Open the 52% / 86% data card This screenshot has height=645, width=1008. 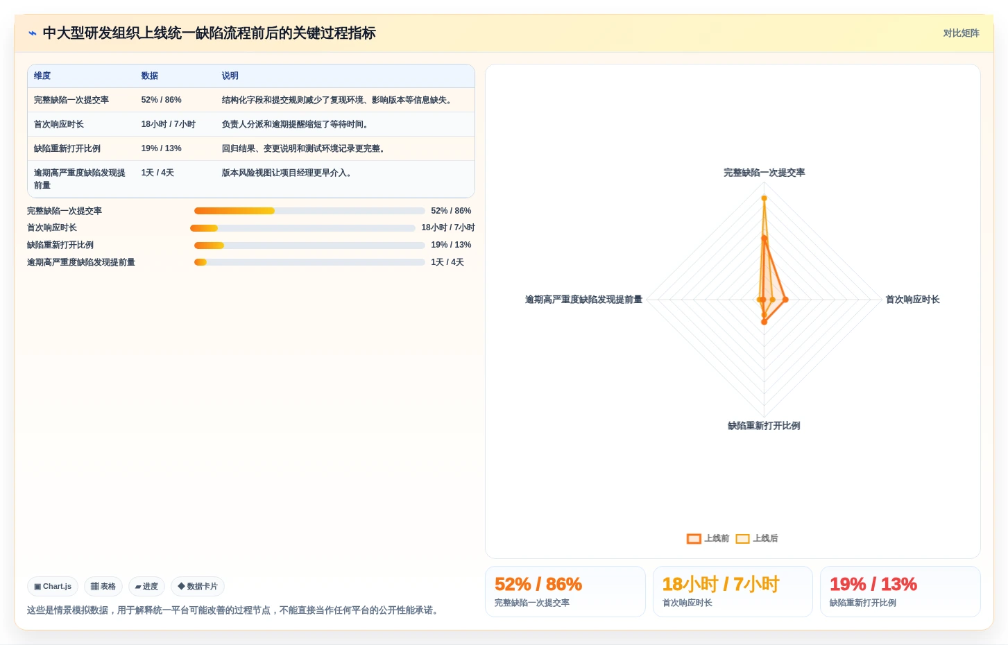(565, 592)
